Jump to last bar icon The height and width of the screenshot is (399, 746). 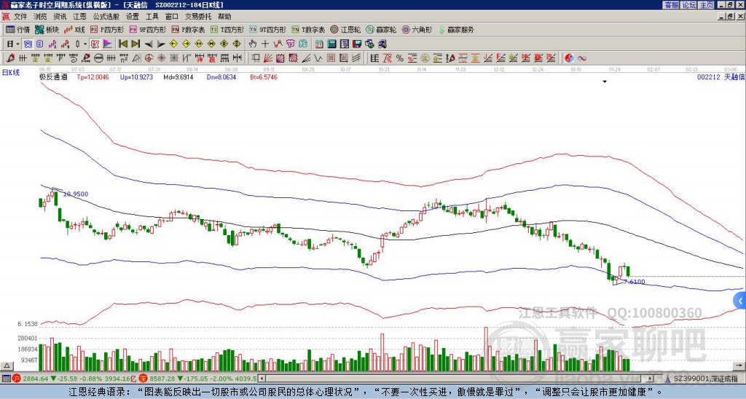click(x=136, y=44)
